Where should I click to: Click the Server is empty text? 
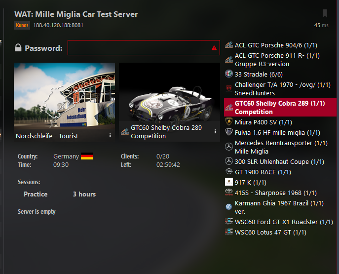pyautogui.click(x=37, y=211)
